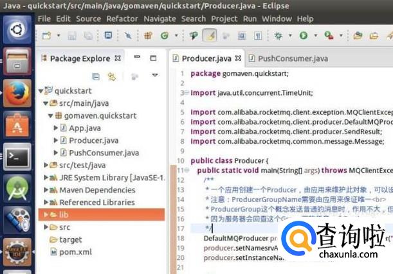Fold the import block at line 3

pos(187,93)
